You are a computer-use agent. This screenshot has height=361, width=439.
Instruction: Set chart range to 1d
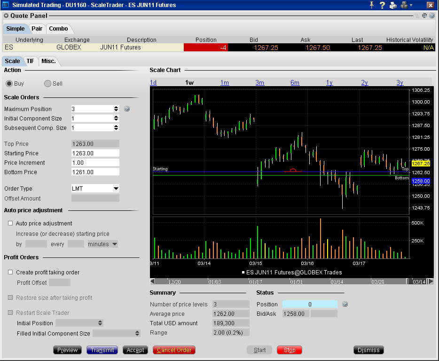[153, 83]
